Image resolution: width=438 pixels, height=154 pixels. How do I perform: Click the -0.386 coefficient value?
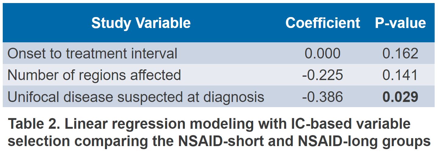coord(323,97)
